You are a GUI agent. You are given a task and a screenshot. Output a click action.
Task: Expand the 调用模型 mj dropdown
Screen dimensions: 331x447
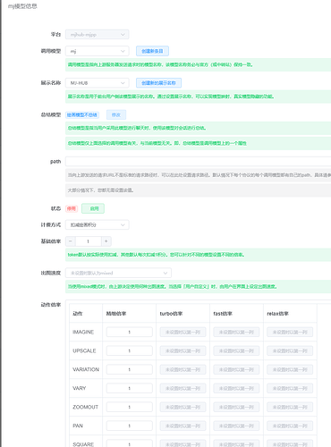coord(98,51)
